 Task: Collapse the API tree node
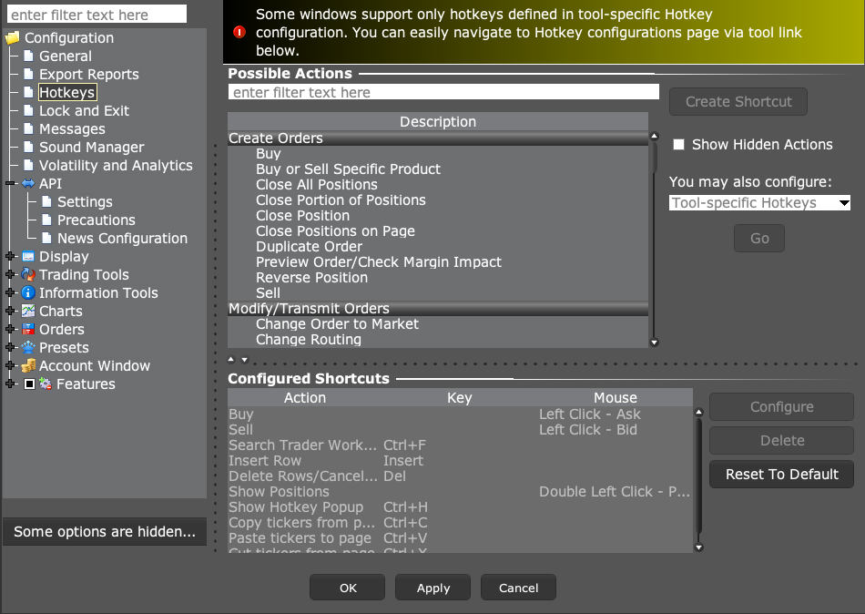[x=10, y=183]
